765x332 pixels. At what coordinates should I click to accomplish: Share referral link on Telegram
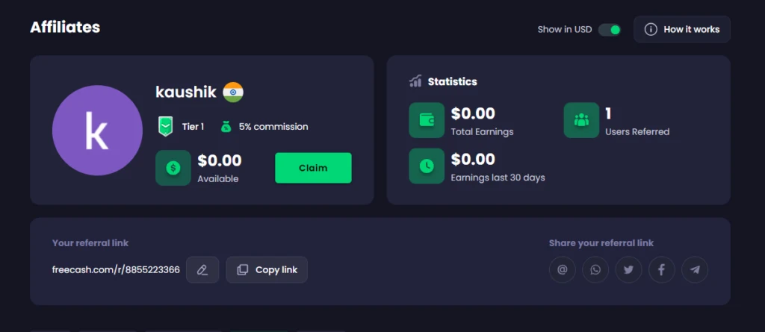tap(695, 269)
